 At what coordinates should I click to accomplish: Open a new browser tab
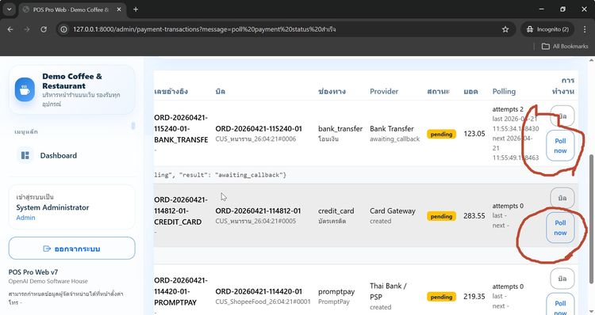point(136,9)
